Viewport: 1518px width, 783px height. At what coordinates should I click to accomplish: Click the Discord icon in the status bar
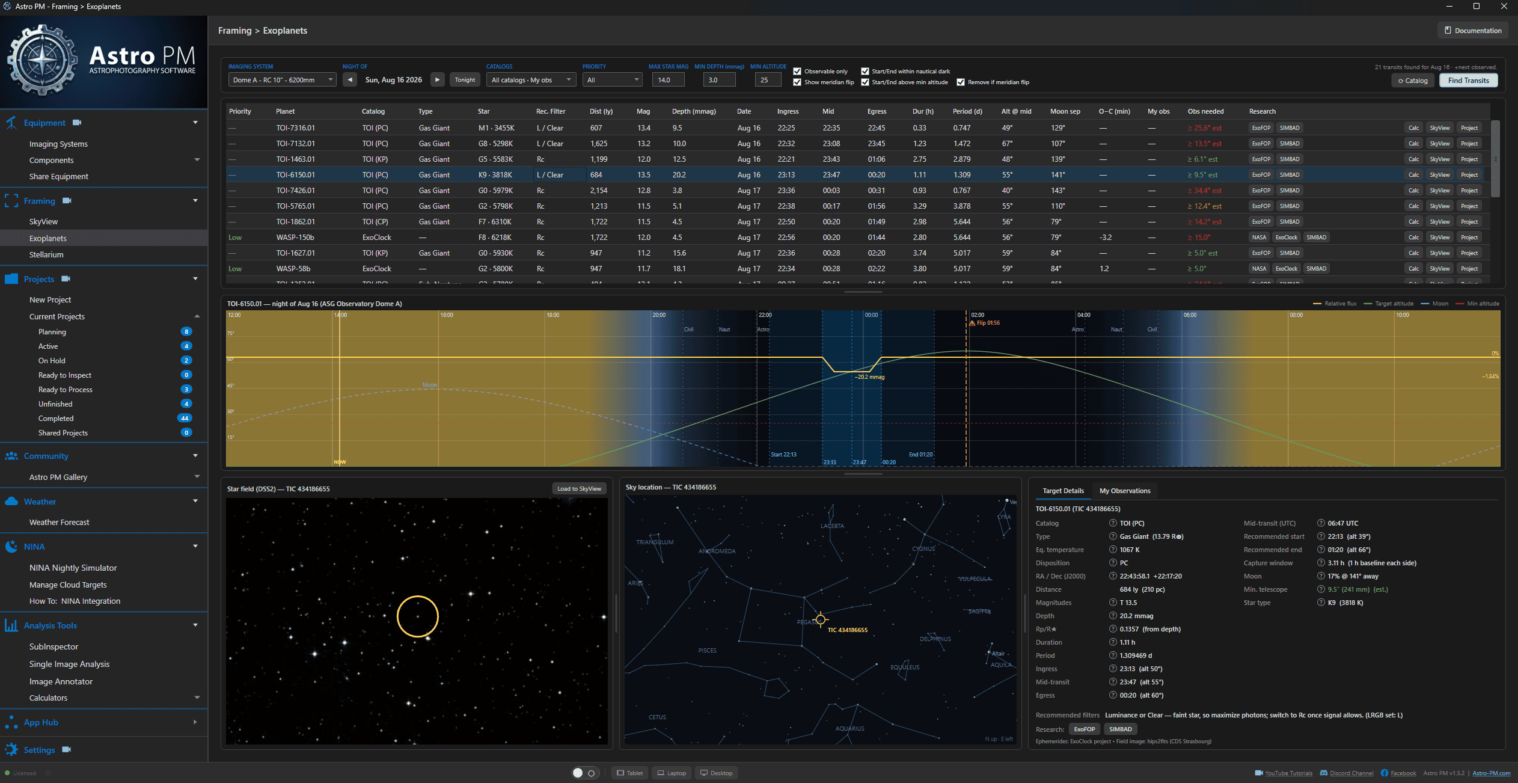tap(1324, 773)
